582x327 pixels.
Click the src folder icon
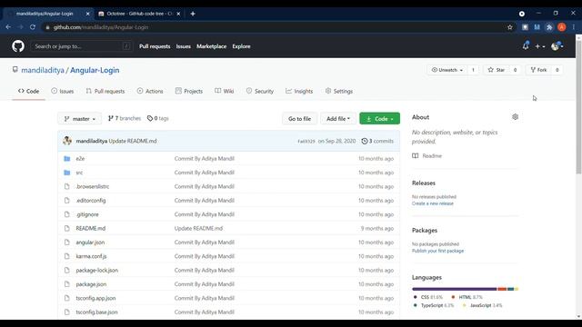coord(66,173)
